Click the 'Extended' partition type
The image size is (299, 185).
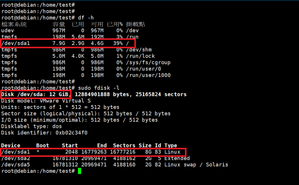tap(177, 158)
